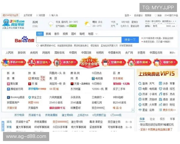180x144 pixels.
Task: Click the 查询 magnifier icon in sidebar
Action: click(x=140, y=83)
